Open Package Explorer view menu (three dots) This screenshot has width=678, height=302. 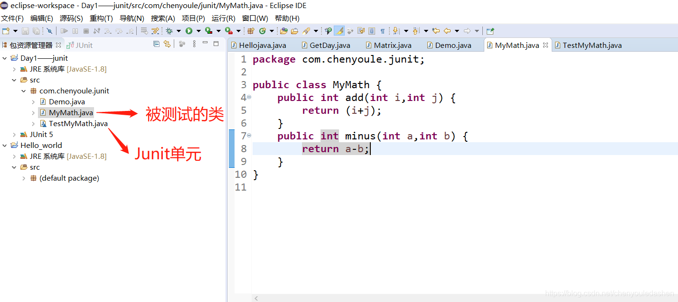coord(194,44)
